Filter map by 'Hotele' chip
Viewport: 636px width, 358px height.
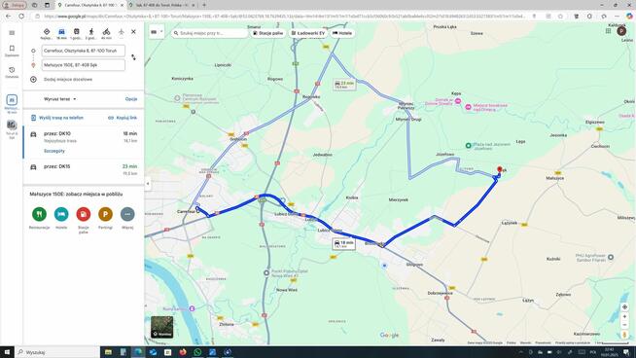(342, 33)
